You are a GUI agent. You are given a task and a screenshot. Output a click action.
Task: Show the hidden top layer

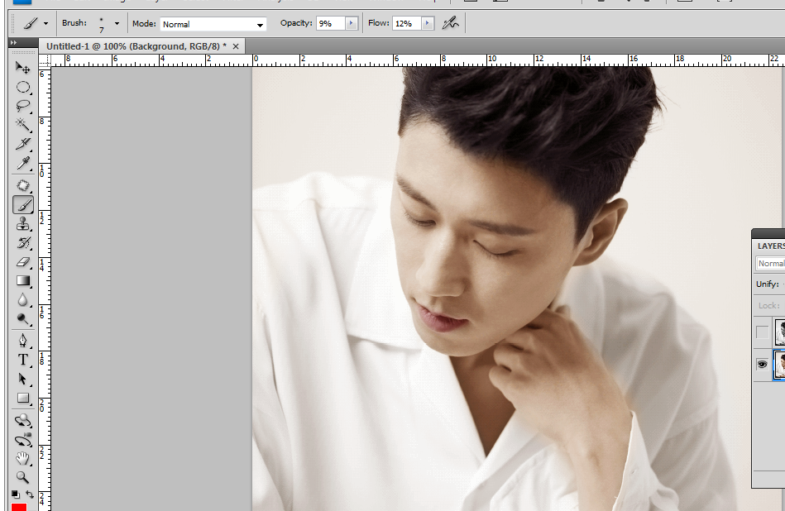(x=762, y=332)
